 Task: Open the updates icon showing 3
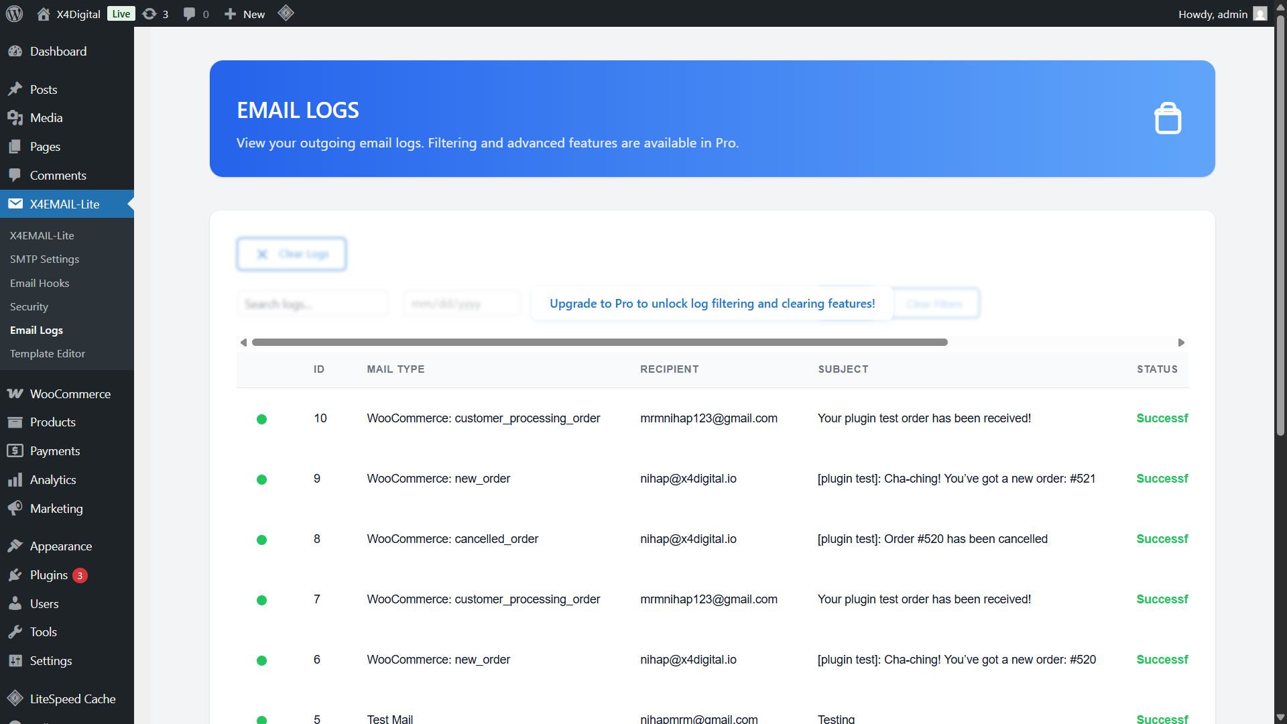(156, 14)
